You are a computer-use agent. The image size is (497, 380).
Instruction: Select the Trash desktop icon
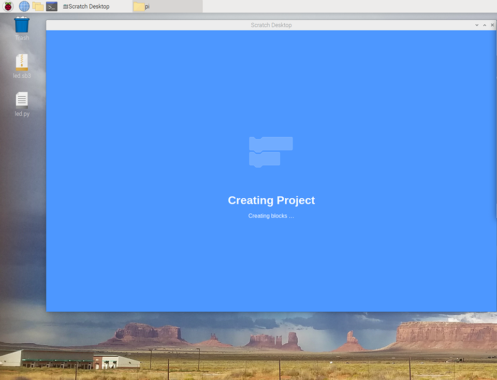click(x=22, y=28)
